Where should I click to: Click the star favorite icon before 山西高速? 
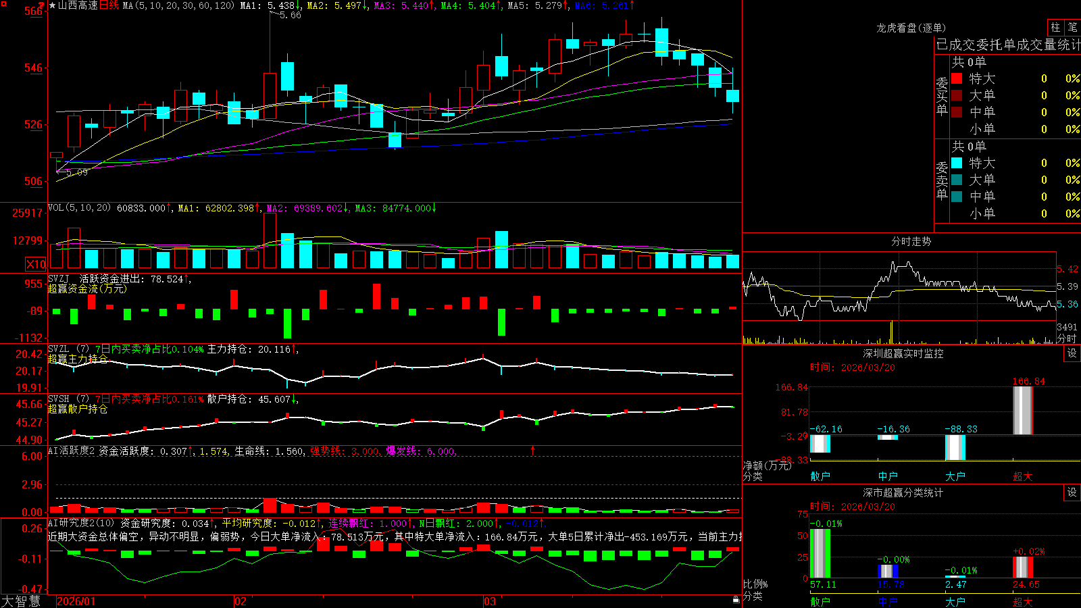point(52,5)
